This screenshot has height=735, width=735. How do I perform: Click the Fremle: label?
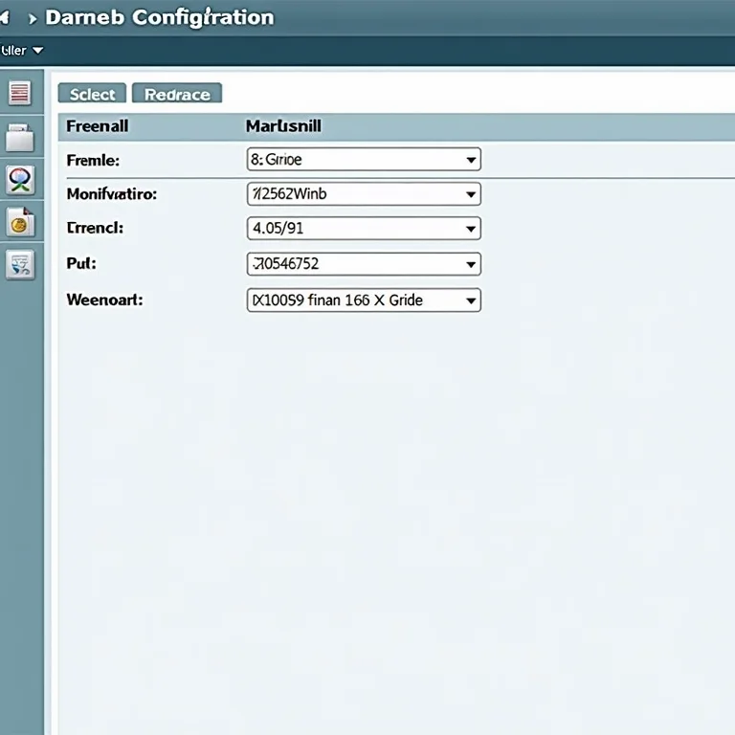click(93, 161)
